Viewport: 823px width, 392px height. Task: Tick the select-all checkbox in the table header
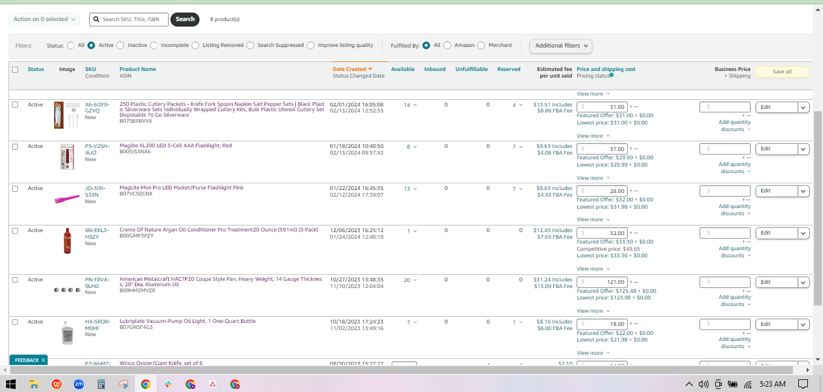coord(15,69)
